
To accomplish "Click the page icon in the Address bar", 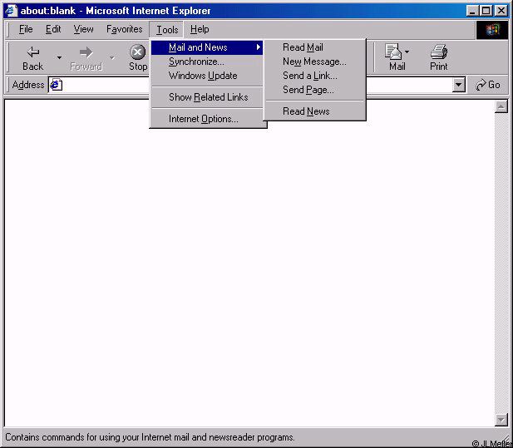I will coord(57,85).
